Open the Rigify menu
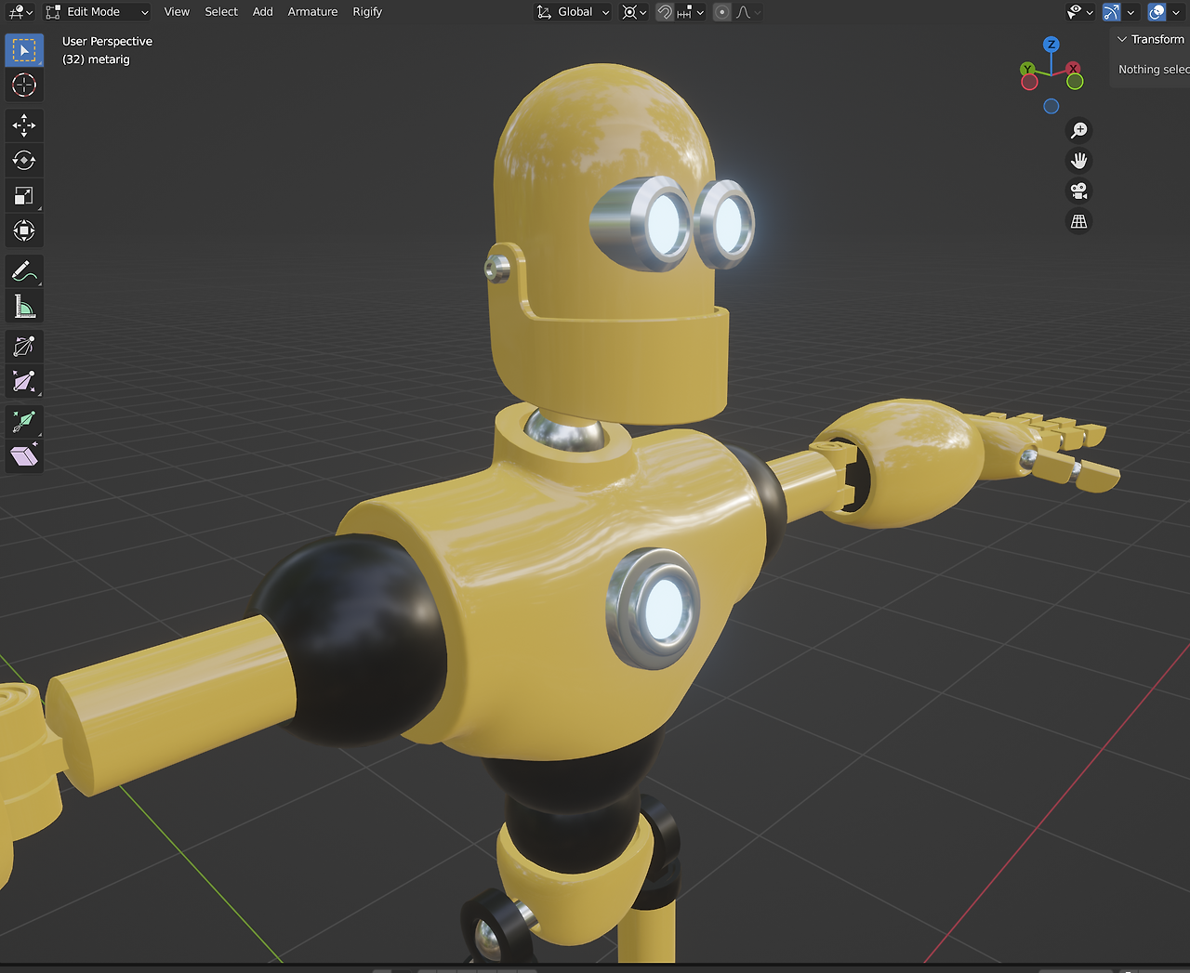The width and height of the screenshot is (1190, 973). tap(367, 12)
